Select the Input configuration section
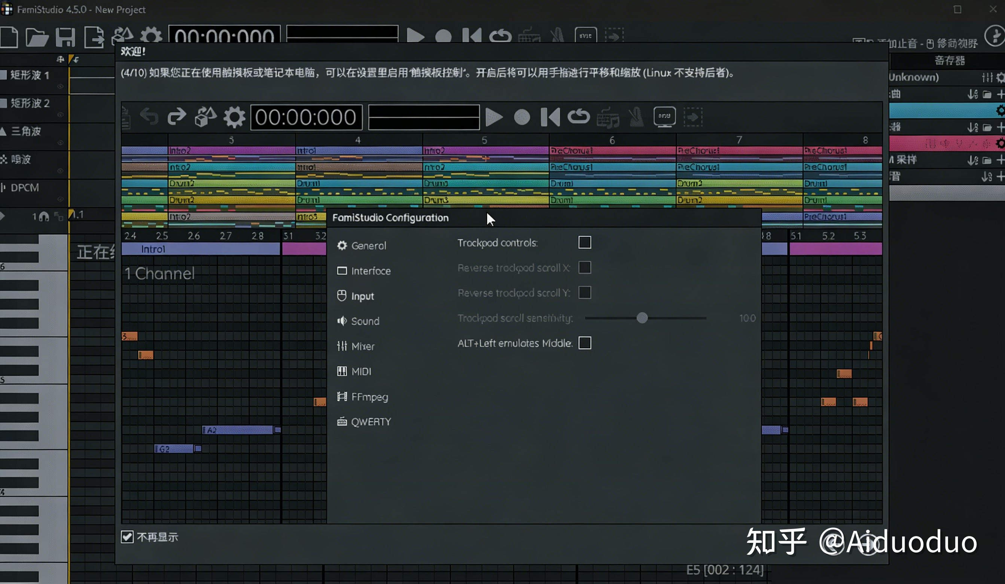 [x=355, y=296]
